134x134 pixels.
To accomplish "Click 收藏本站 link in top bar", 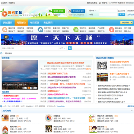I will 12,3.
